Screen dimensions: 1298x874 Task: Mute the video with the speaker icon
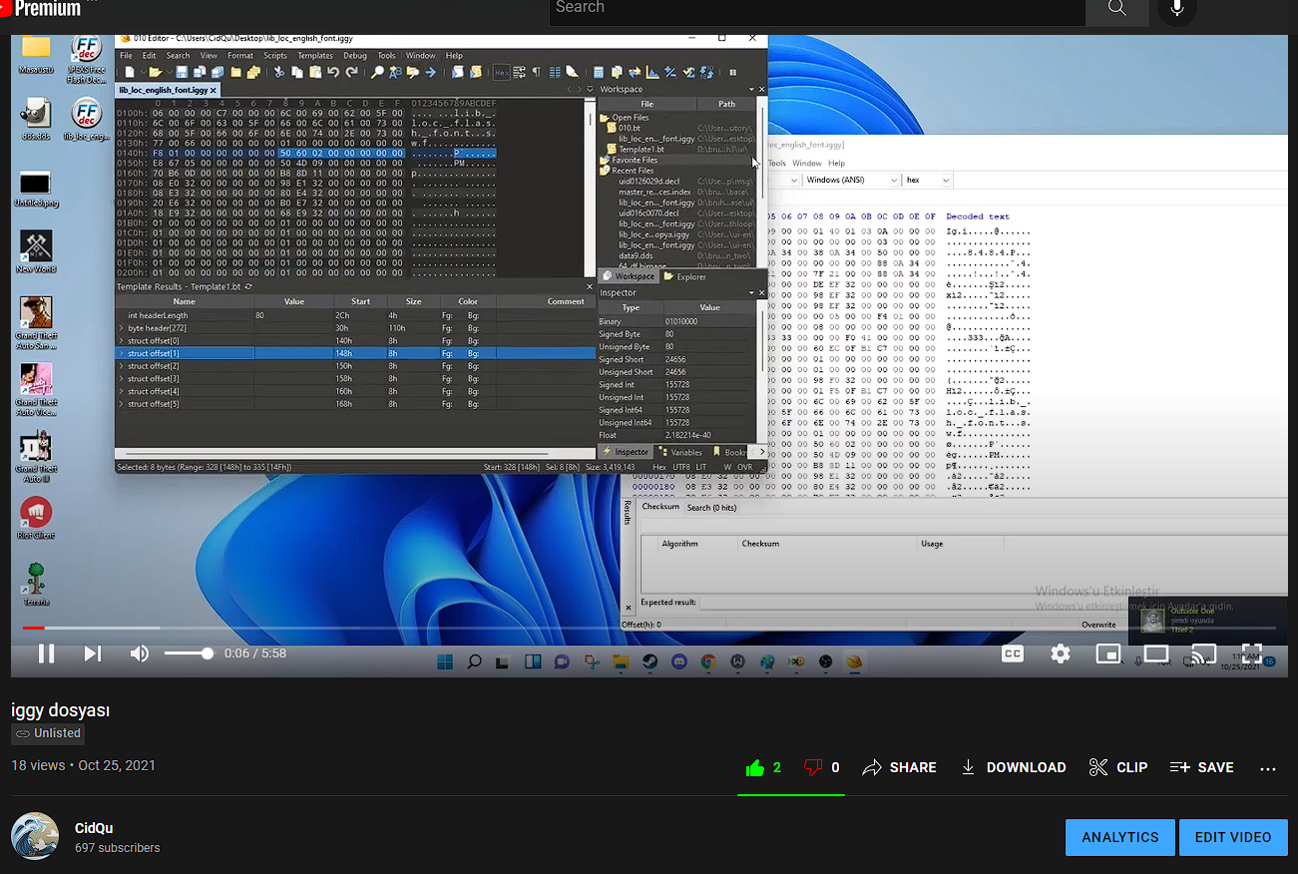(x=140, y=654)
